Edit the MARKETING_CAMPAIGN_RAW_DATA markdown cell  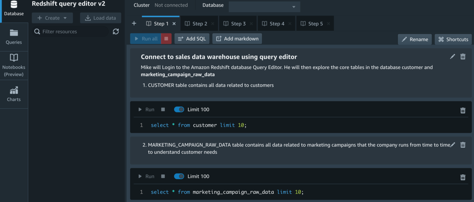pos(453,145)
